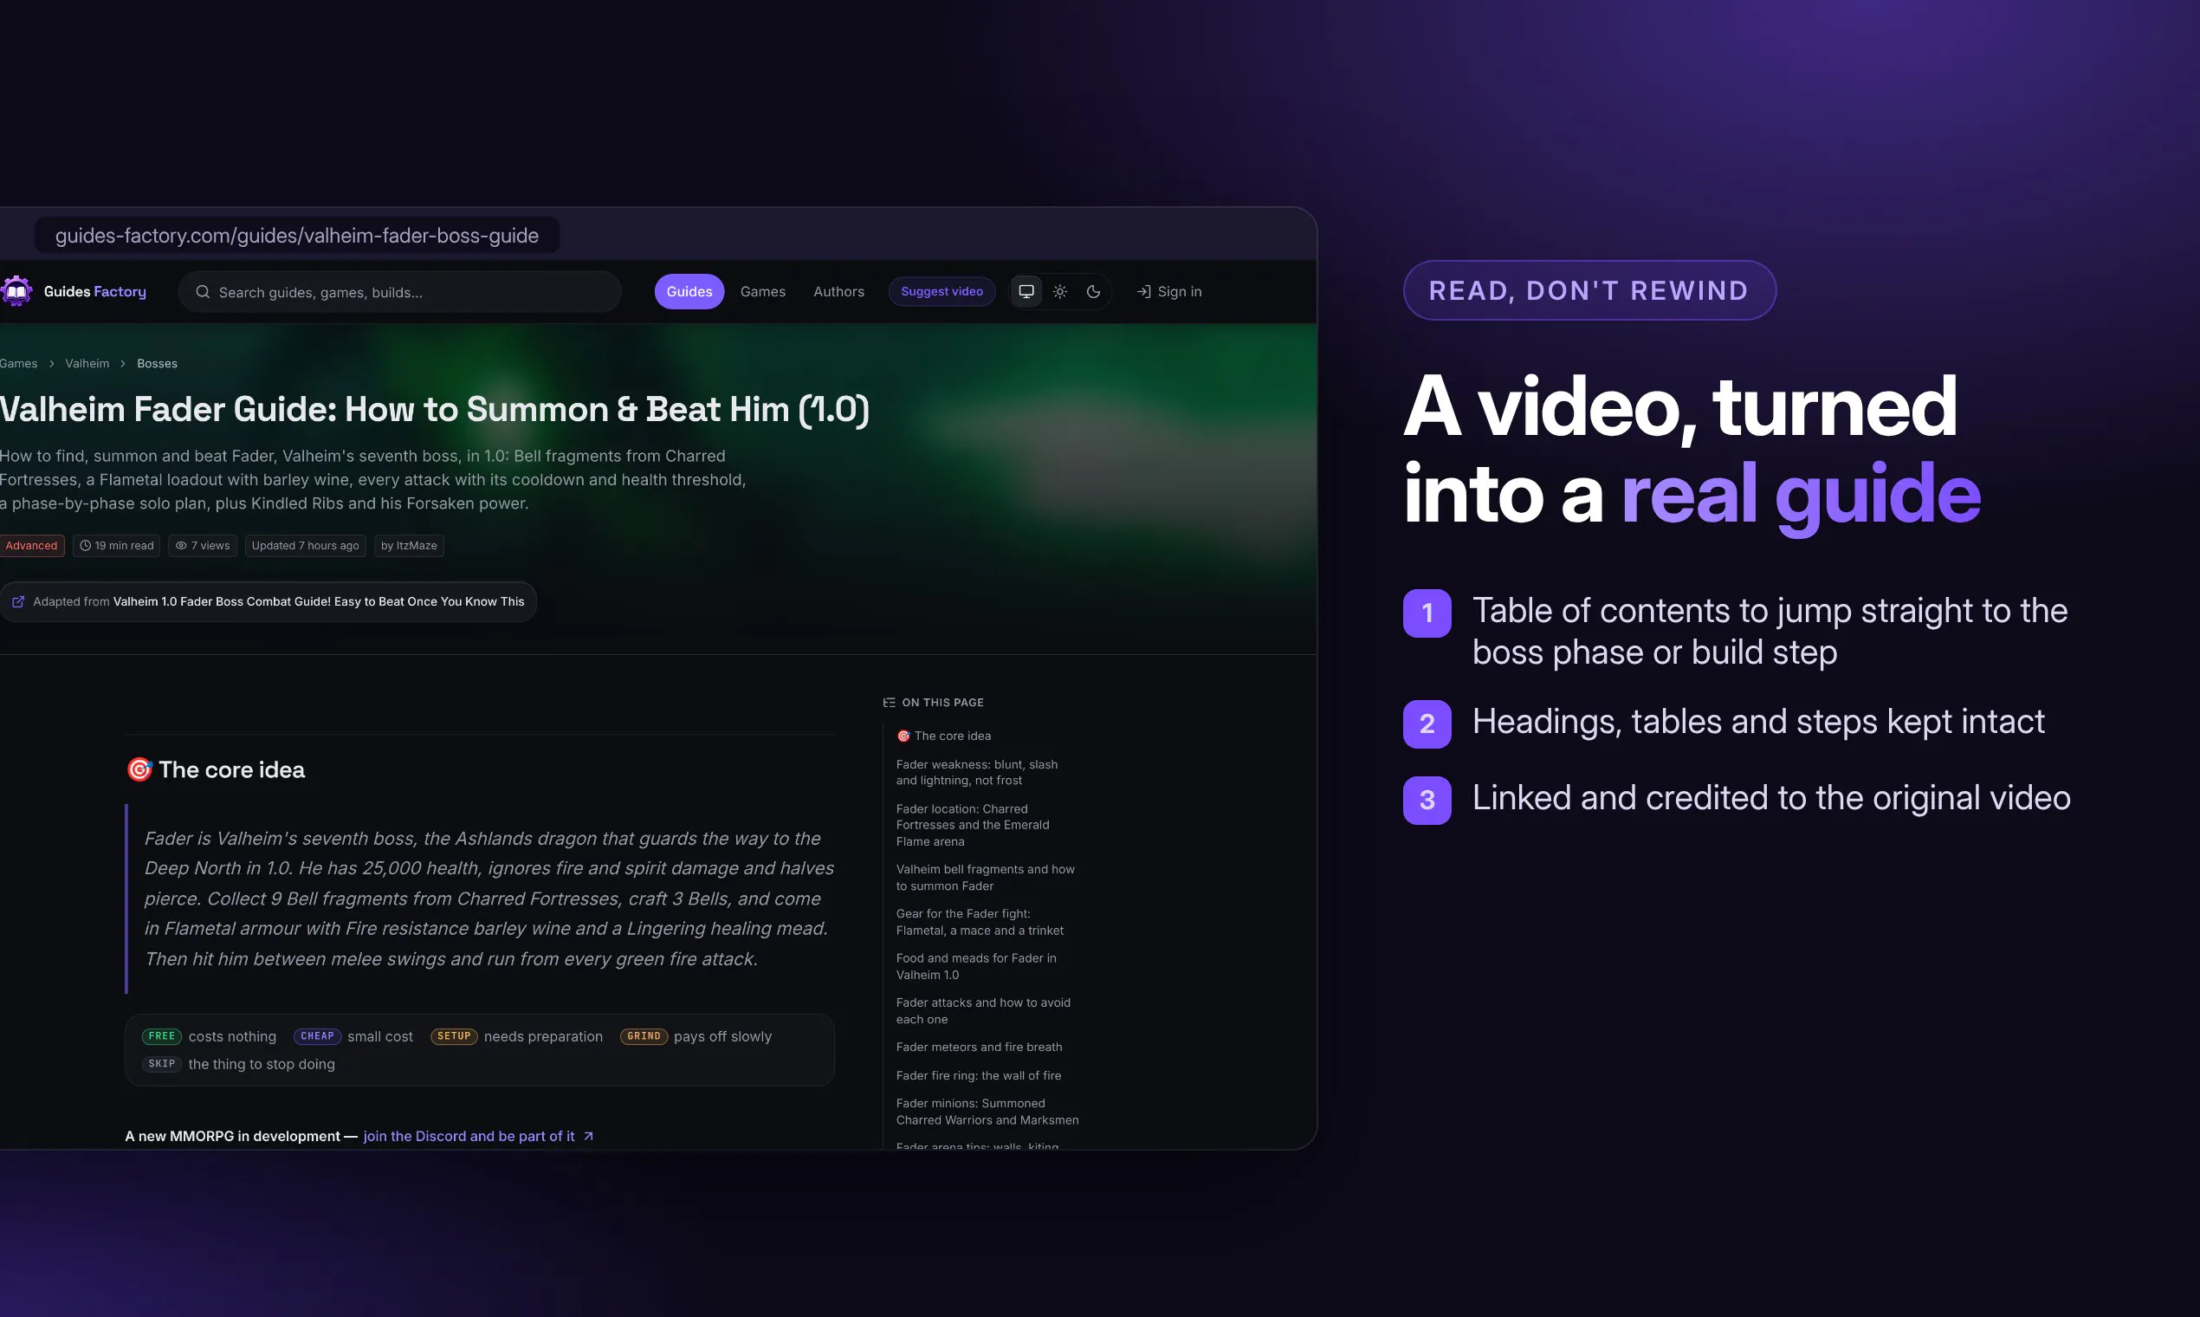
Task: Click the arrow icon after Discord link
Action: pos(588,1136)
